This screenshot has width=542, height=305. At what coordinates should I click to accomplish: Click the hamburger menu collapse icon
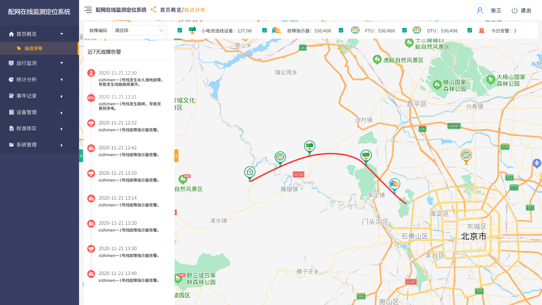[88, 10]
